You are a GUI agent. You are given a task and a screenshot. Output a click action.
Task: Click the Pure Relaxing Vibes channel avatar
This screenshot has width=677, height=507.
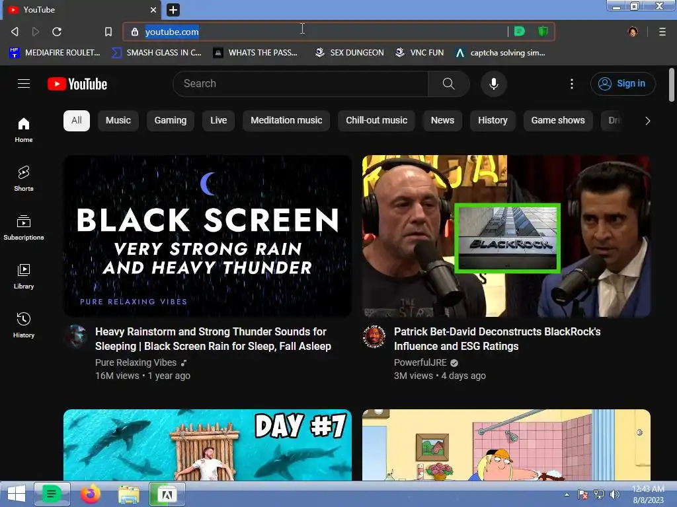[x=75, y=337]
